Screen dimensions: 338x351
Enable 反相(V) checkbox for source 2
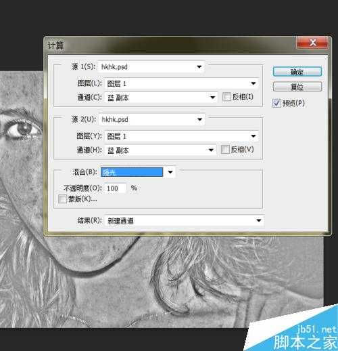[x=225, y=149]
